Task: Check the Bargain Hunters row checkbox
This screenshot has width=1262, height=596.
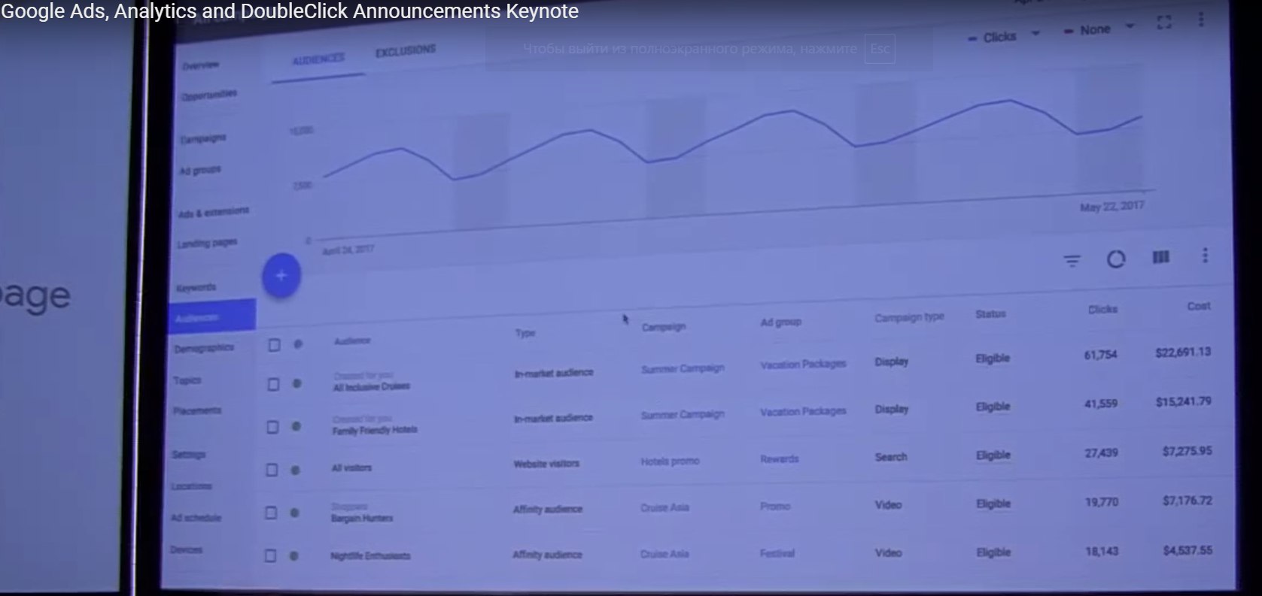Action: pyautogui.click(x=271, y=513)
